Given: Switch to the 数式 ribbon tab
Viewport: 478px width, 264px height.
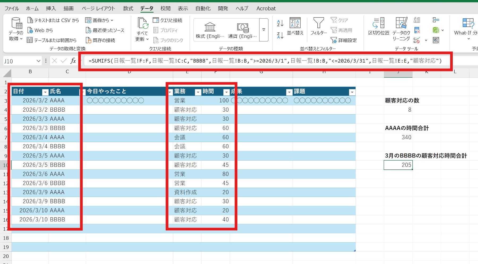Looking at the screenshot, I should click(128, 8).
